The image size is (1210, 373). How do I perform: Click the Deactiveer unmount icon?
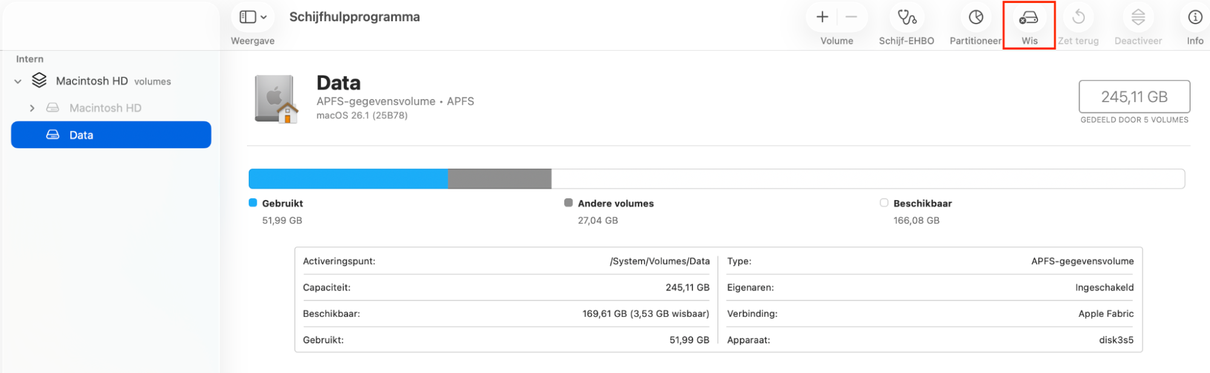tap(1138, 18)
